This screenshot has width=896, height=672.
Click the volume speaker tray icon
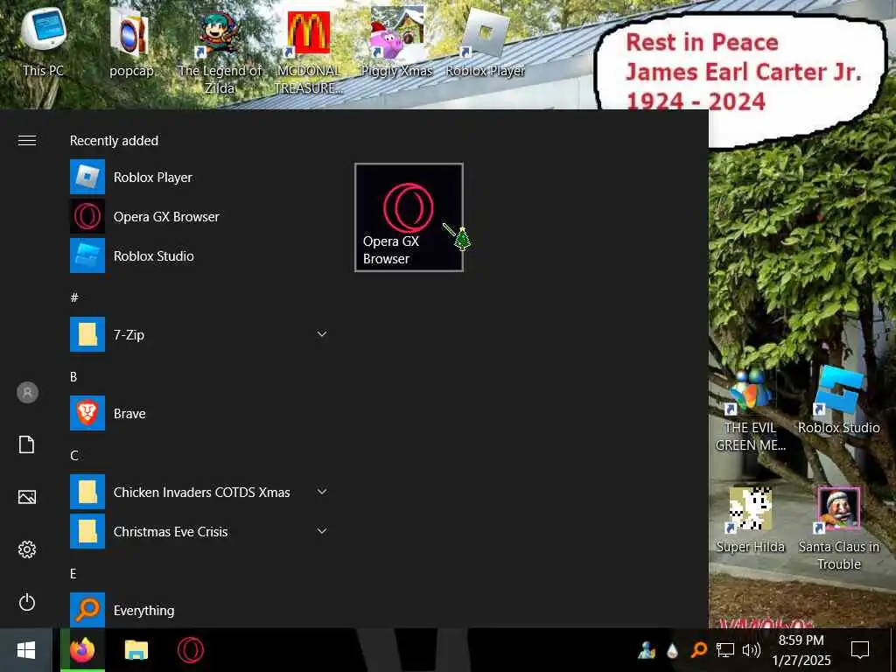(751, 650)
